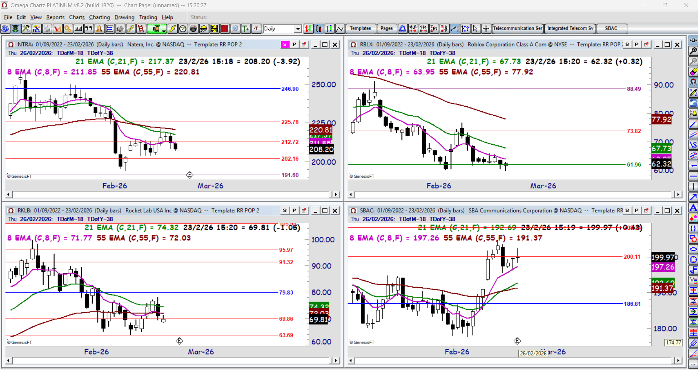This screenshot has height=370, width=698.
Task: Click the hard hat toolbar icon
Action: click(x=204, y=29)
